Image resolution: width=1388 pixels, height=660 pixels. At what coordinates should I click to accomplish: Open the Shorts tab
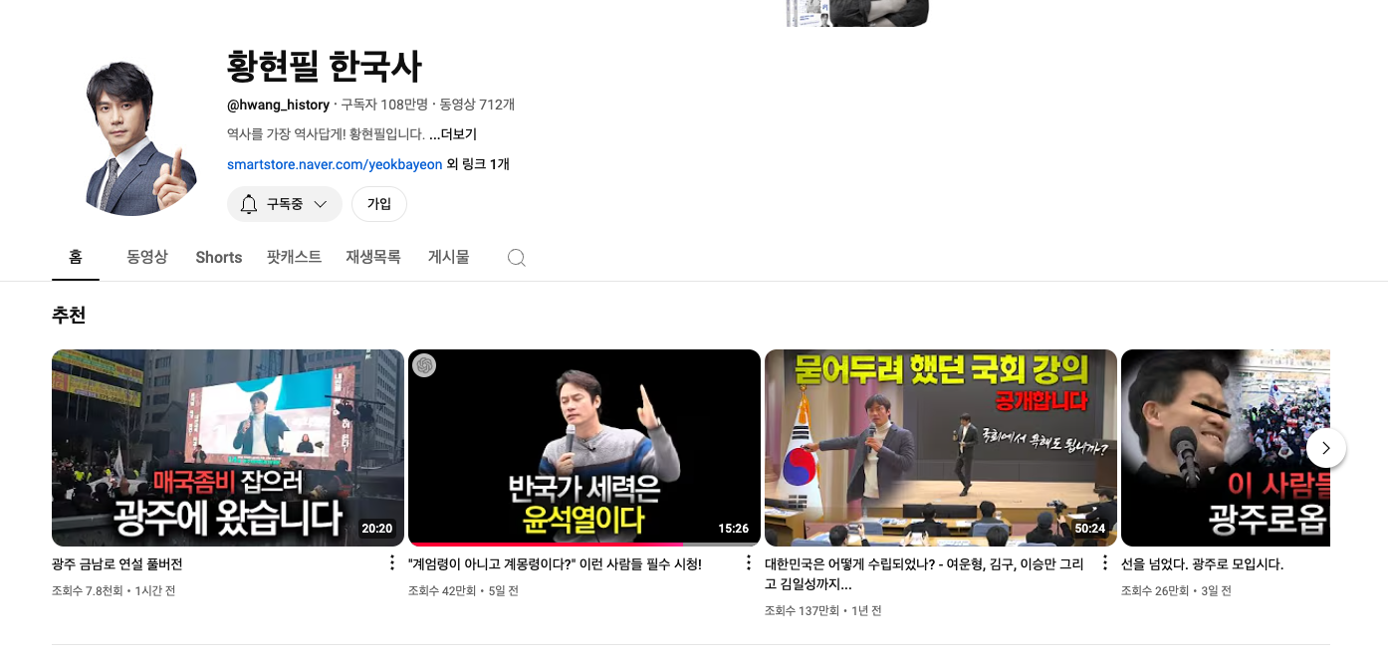point(218,257)
